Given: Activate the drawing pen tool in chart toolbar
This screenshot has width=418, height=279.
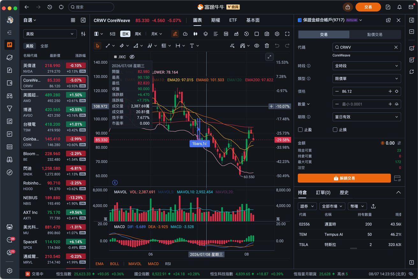Looking at the screenshot, I should click(175, 34).
